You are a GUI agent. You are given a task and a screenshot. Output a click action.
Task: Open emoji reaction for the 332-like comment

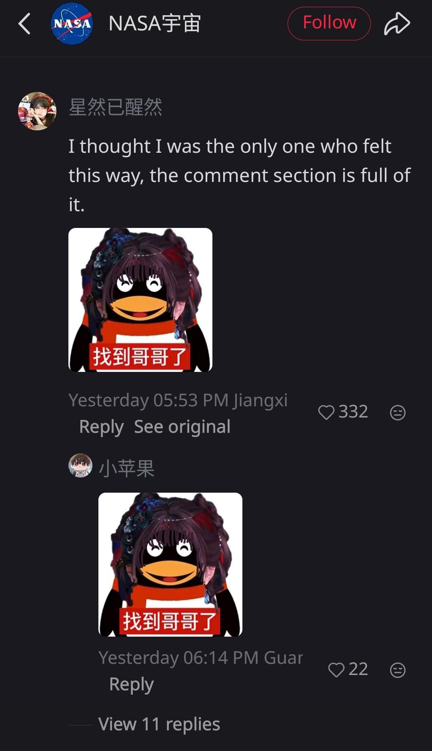398,412
